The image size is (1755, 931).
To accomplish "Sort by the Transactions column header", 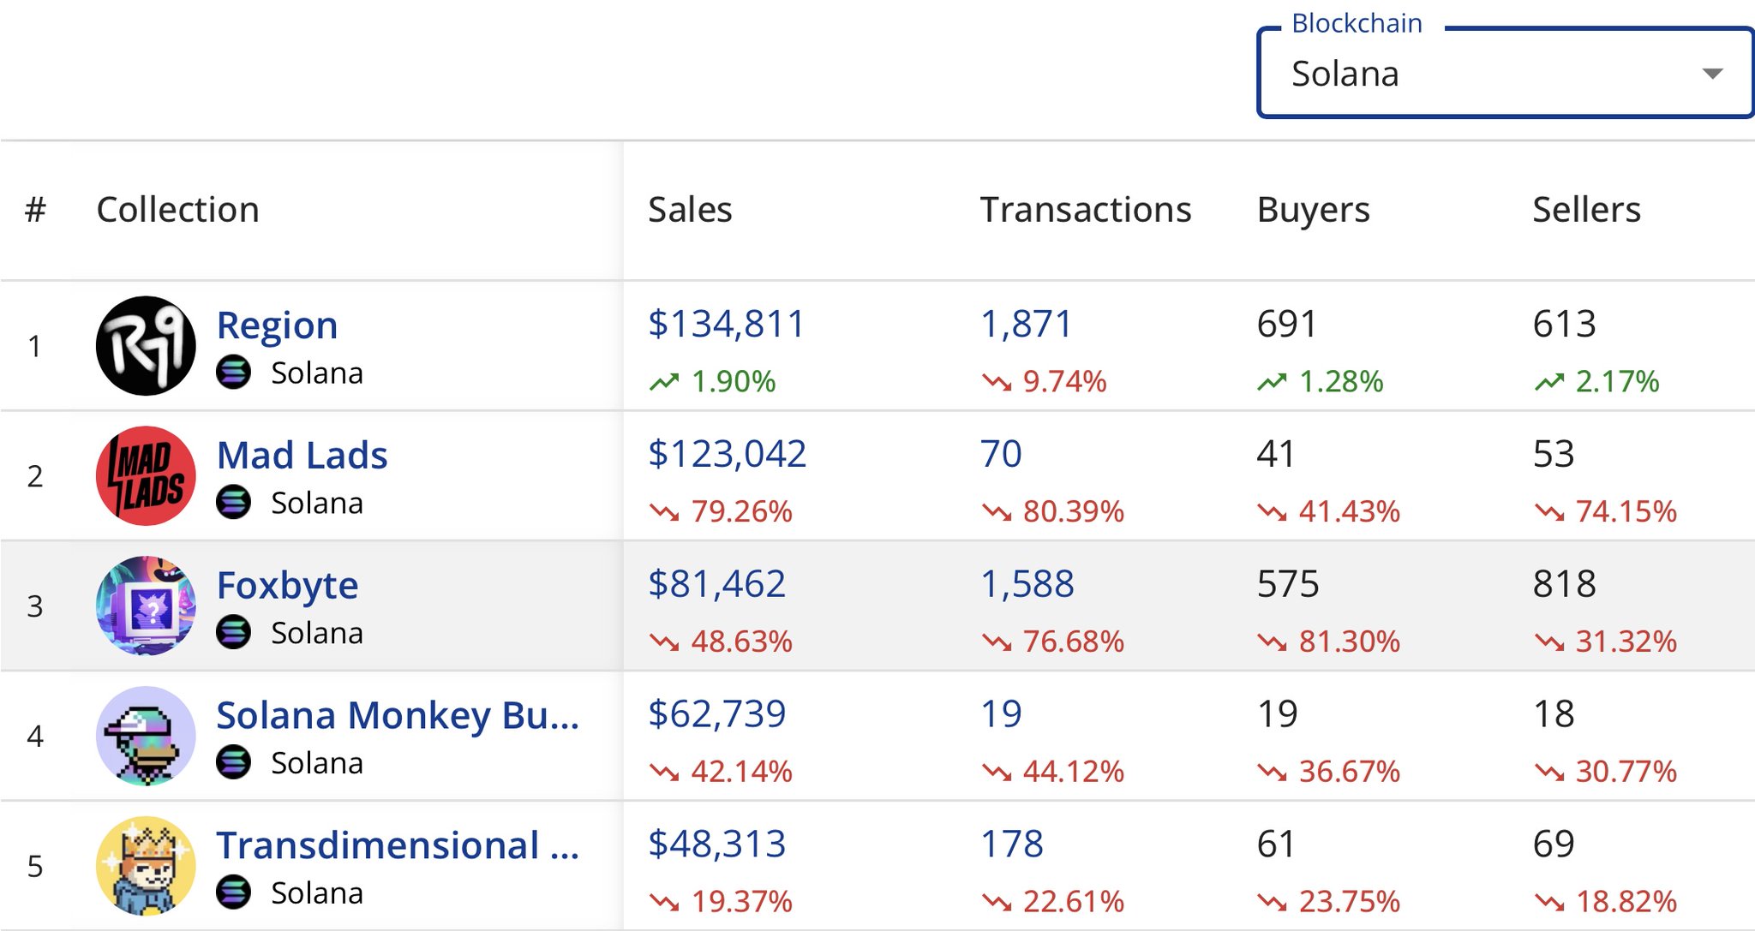I will click(x=1085, y=210).
